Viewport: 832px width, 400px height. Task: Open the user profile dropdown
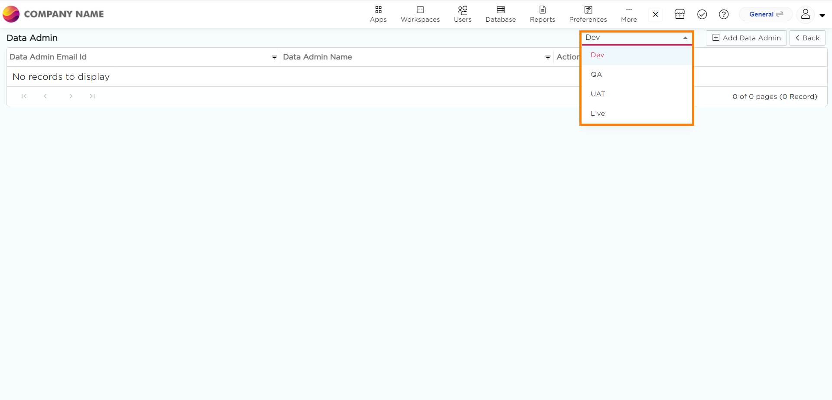tap(811, 14)
